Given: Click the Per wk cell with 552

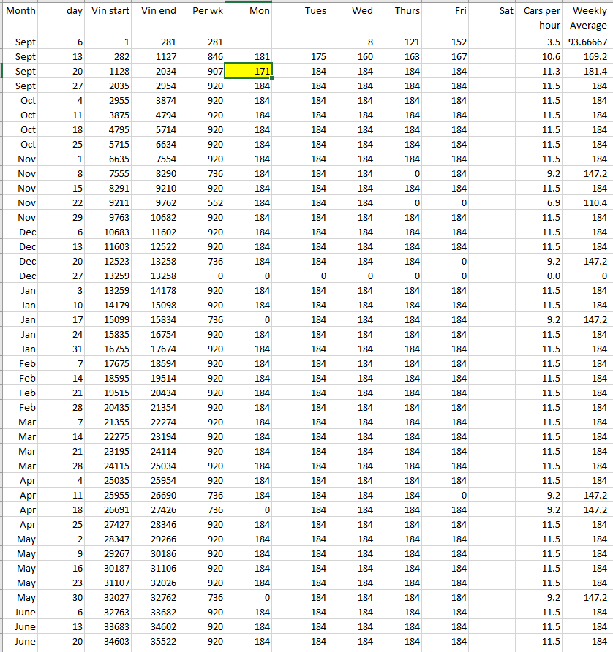Looking at the screenshot, I should point(203,202).
